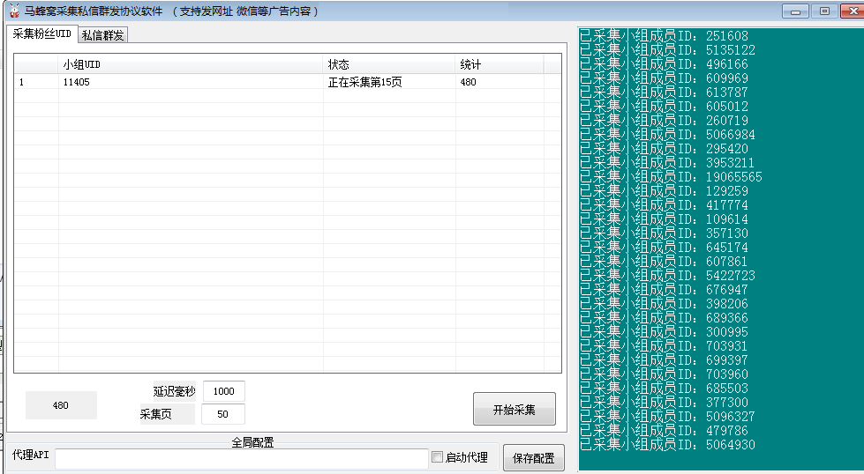The width and height of the screenshot is (864, 474).
Task: Click the 采集页 field showing 50
Action: 223,414
